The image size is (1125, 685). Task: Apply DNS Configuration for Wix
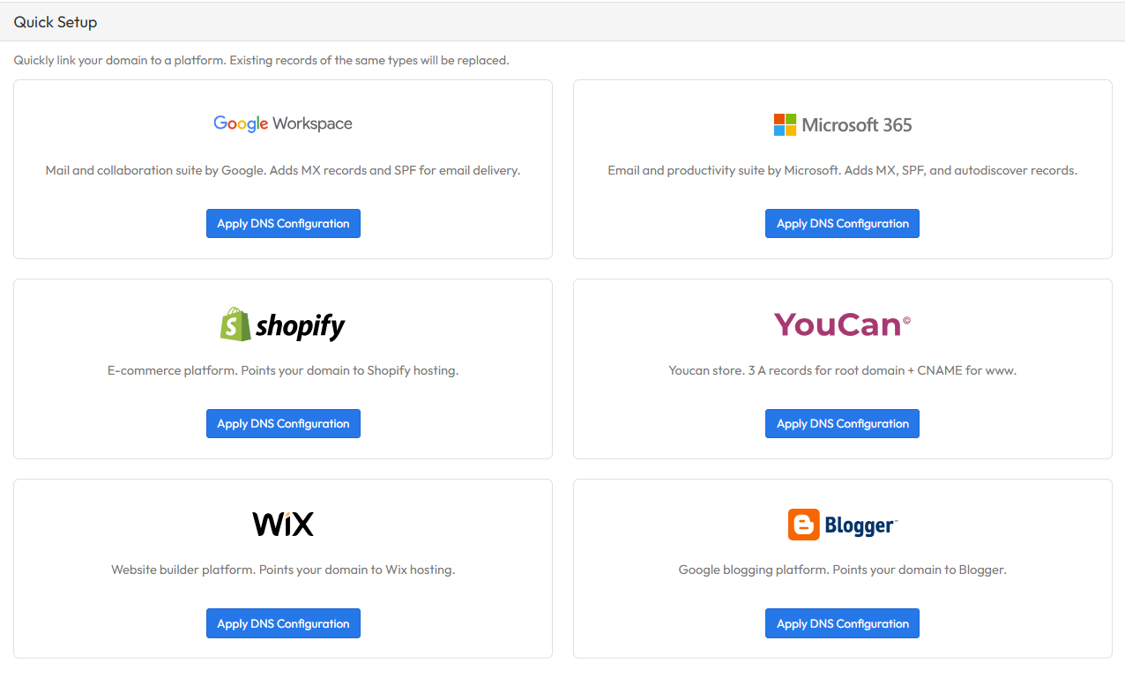pyautogui.click(x=283, y=623)
